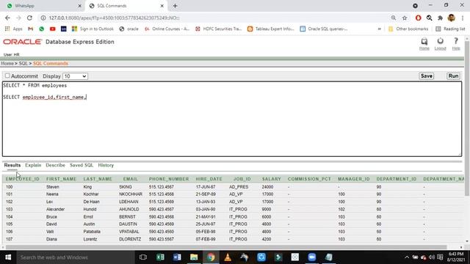Open Task View on the taskbar
The height and width of the screenshot is (264, 470).
tap(143, 257)
